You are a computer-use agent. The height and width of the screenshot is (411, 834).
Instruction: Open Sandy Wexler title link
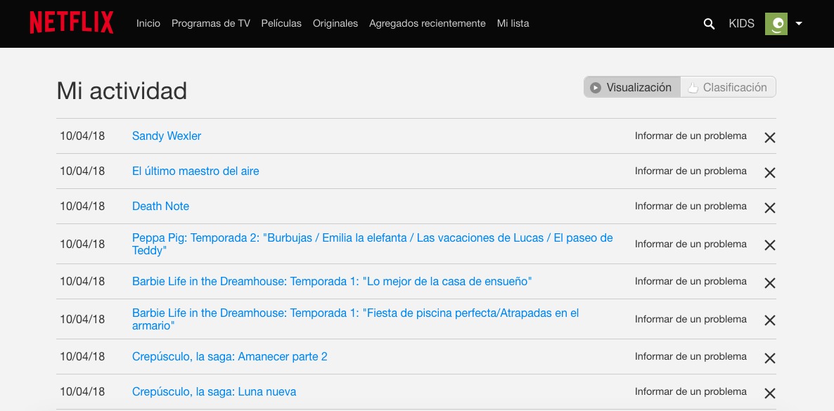click(x=167, y=136)
